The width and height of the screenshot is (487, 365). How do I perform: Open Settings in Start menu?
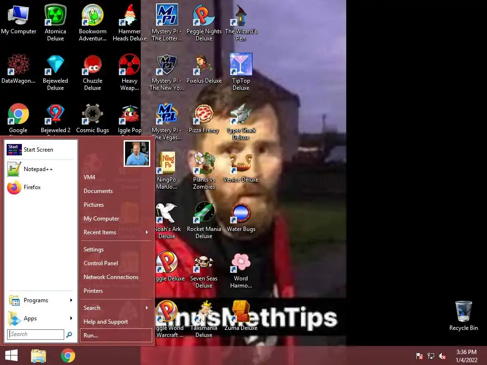pos(116,249)
